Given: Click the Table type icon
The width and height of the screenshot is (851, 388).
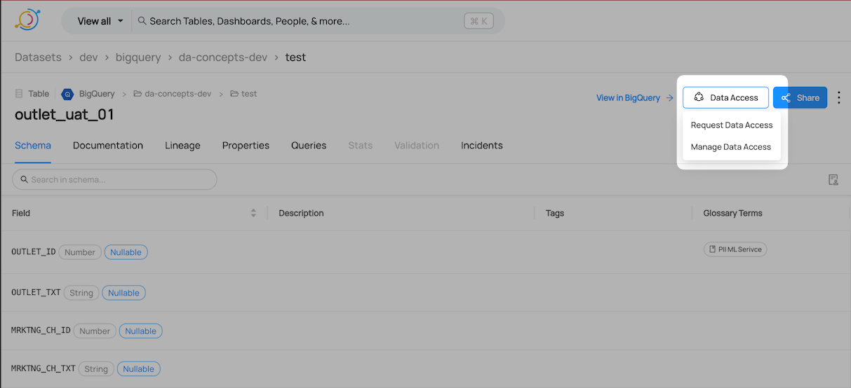Looking at the screenshot, I should [x=19, y=94].
